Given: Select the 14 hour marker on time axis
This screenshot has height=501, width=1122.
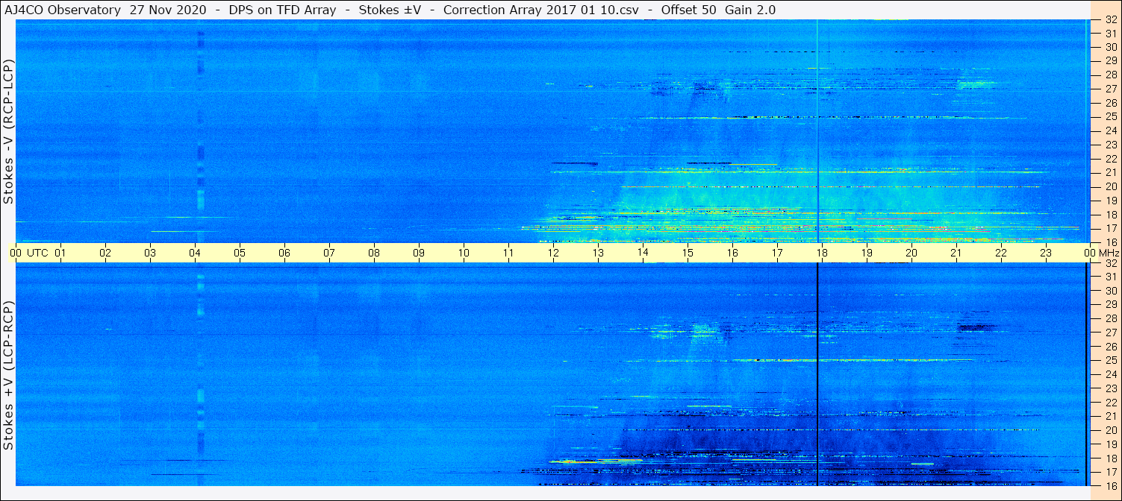Looking at the screenshot, I should pos(643,253).
